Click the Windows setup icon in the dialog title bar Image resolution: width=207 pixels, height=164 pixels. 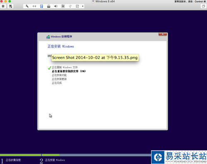[x=48, y=37]
